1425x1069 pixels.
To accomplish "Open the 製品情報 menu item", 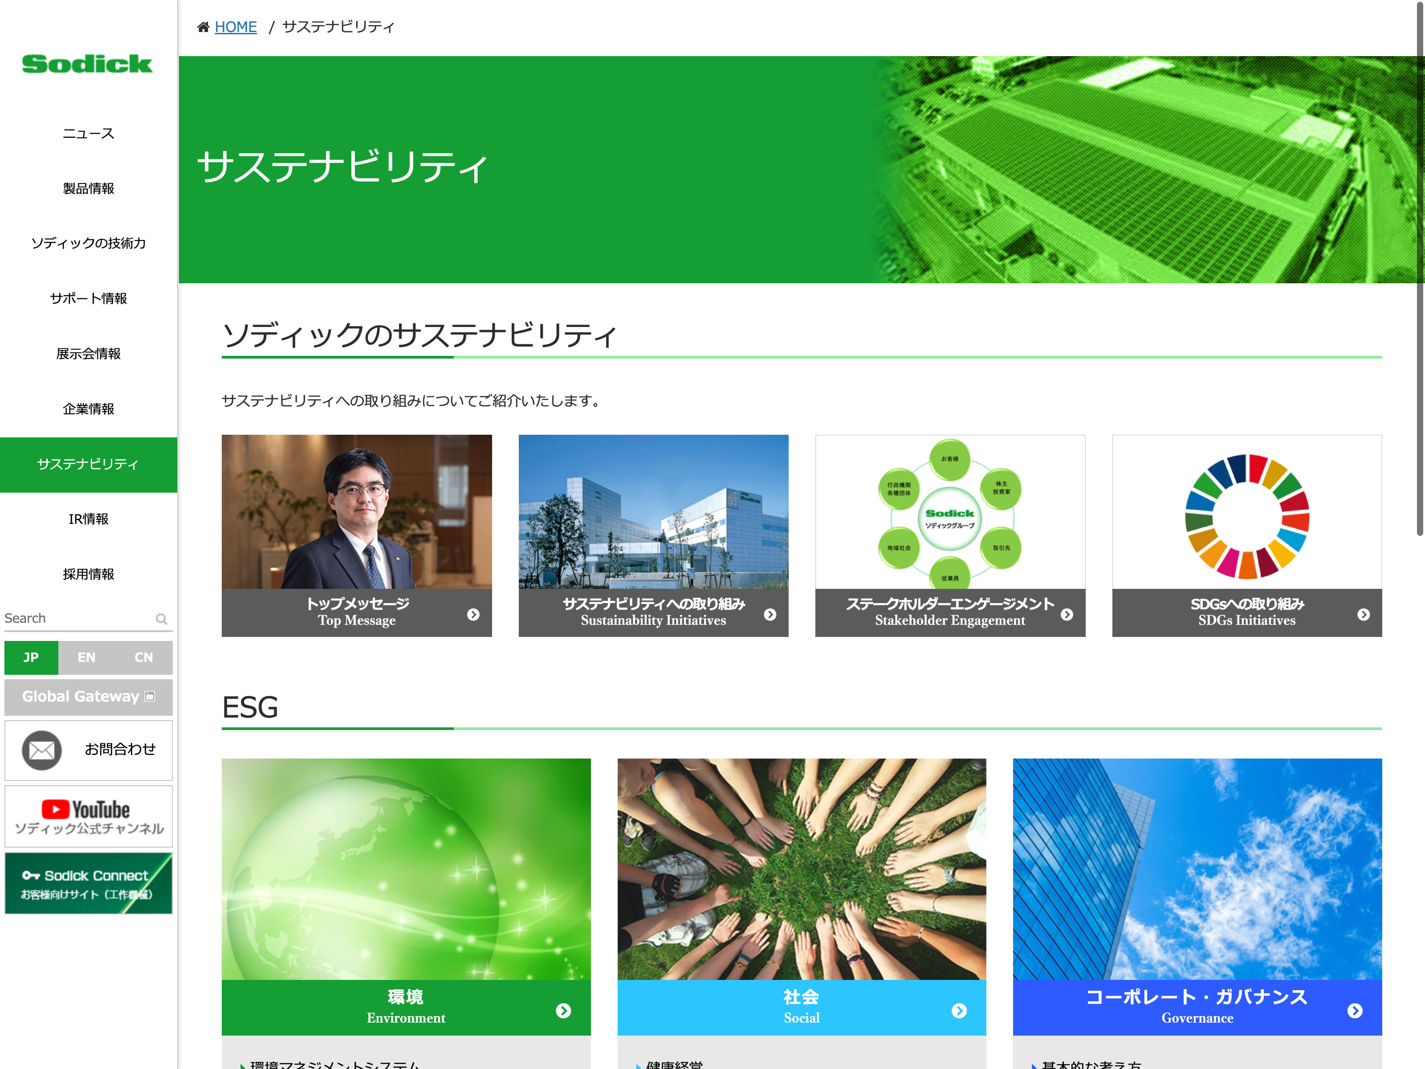I will pos(88,188).
